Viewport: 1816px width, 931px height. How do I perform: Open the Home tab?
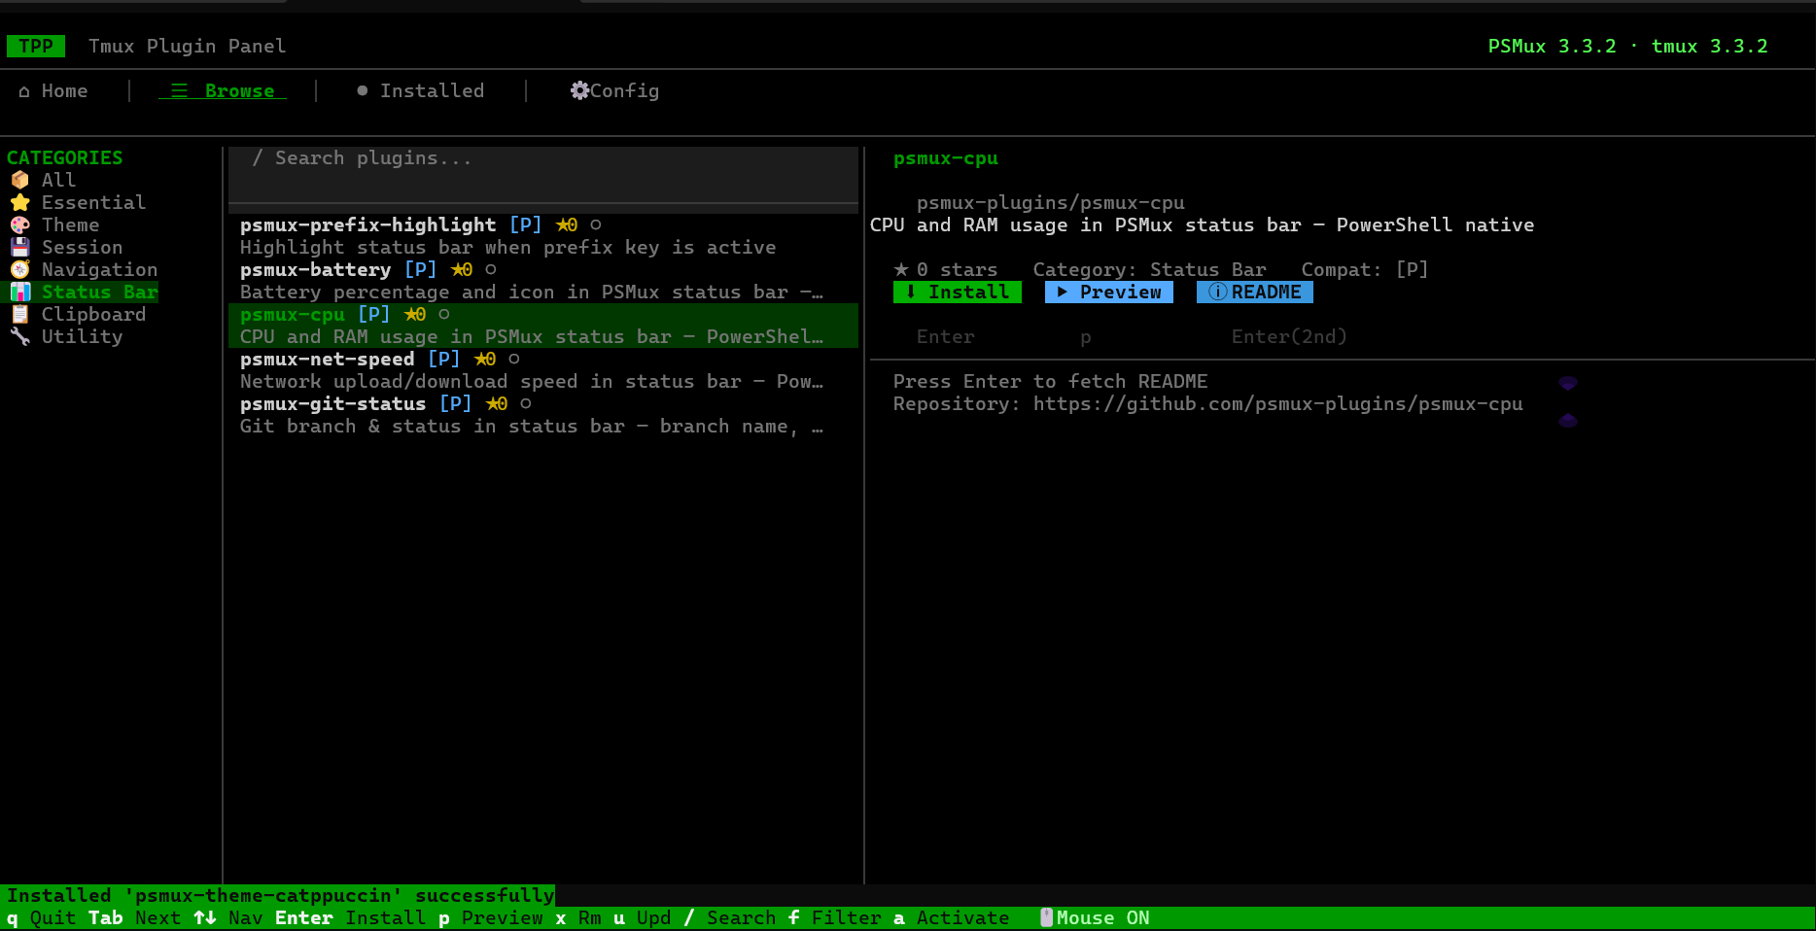click(53, 90)
